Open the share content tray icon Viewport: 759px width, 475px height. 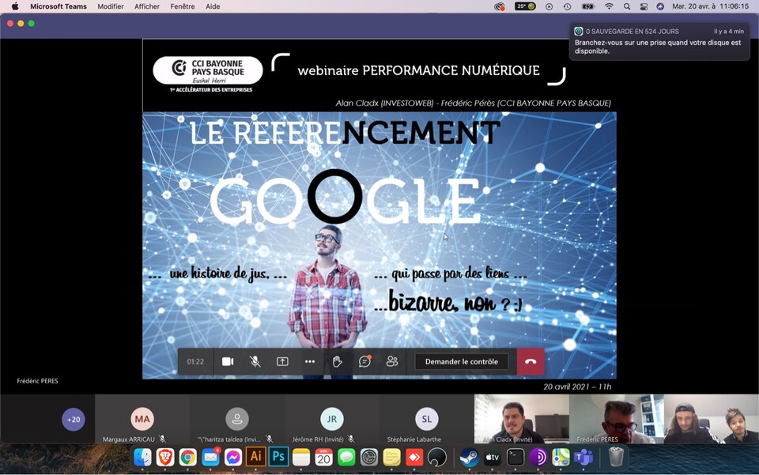[282, 362]
